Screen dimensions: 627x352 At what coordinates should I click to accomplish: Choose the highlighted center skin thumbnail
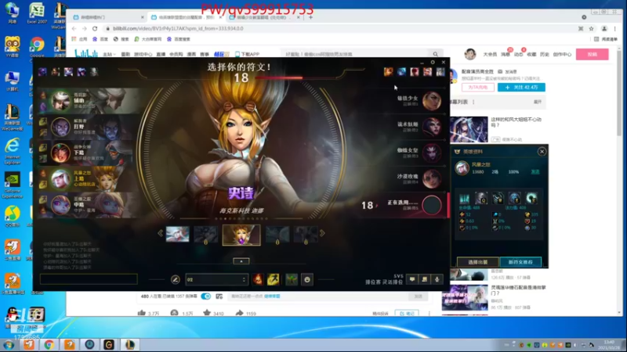click(x=241, y=235)
